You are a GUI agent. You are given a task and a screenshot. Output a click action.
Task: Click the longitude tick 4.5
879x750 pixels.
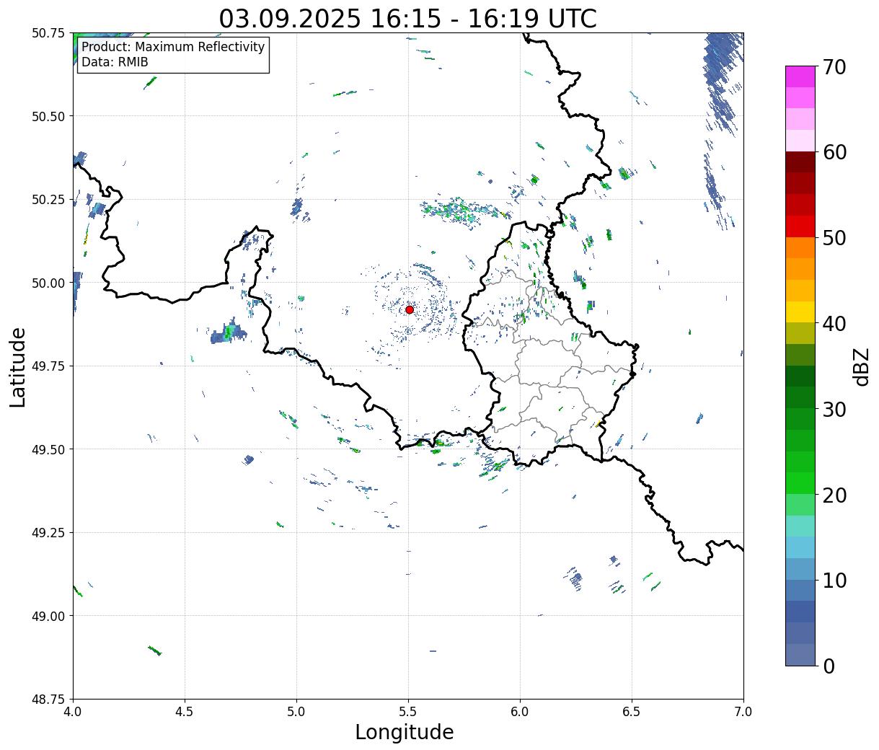click(x=185, y=712)
